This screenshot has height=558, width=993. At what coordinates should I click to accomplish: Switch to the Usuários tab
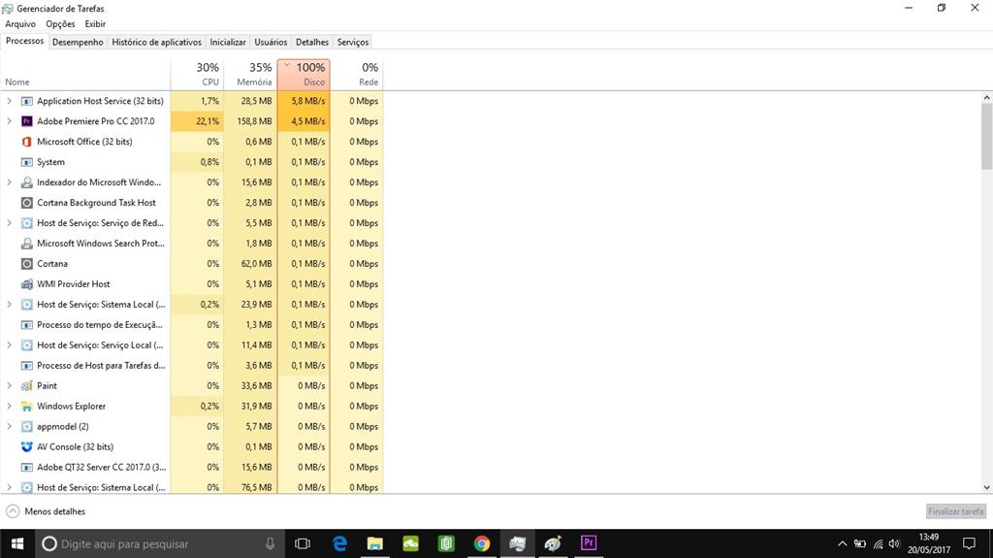[272, 42]
